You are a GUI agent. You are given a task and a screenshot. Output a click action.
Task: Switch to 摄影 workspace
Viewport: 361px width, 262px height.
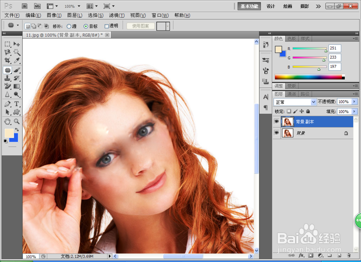tap(304, 6)
